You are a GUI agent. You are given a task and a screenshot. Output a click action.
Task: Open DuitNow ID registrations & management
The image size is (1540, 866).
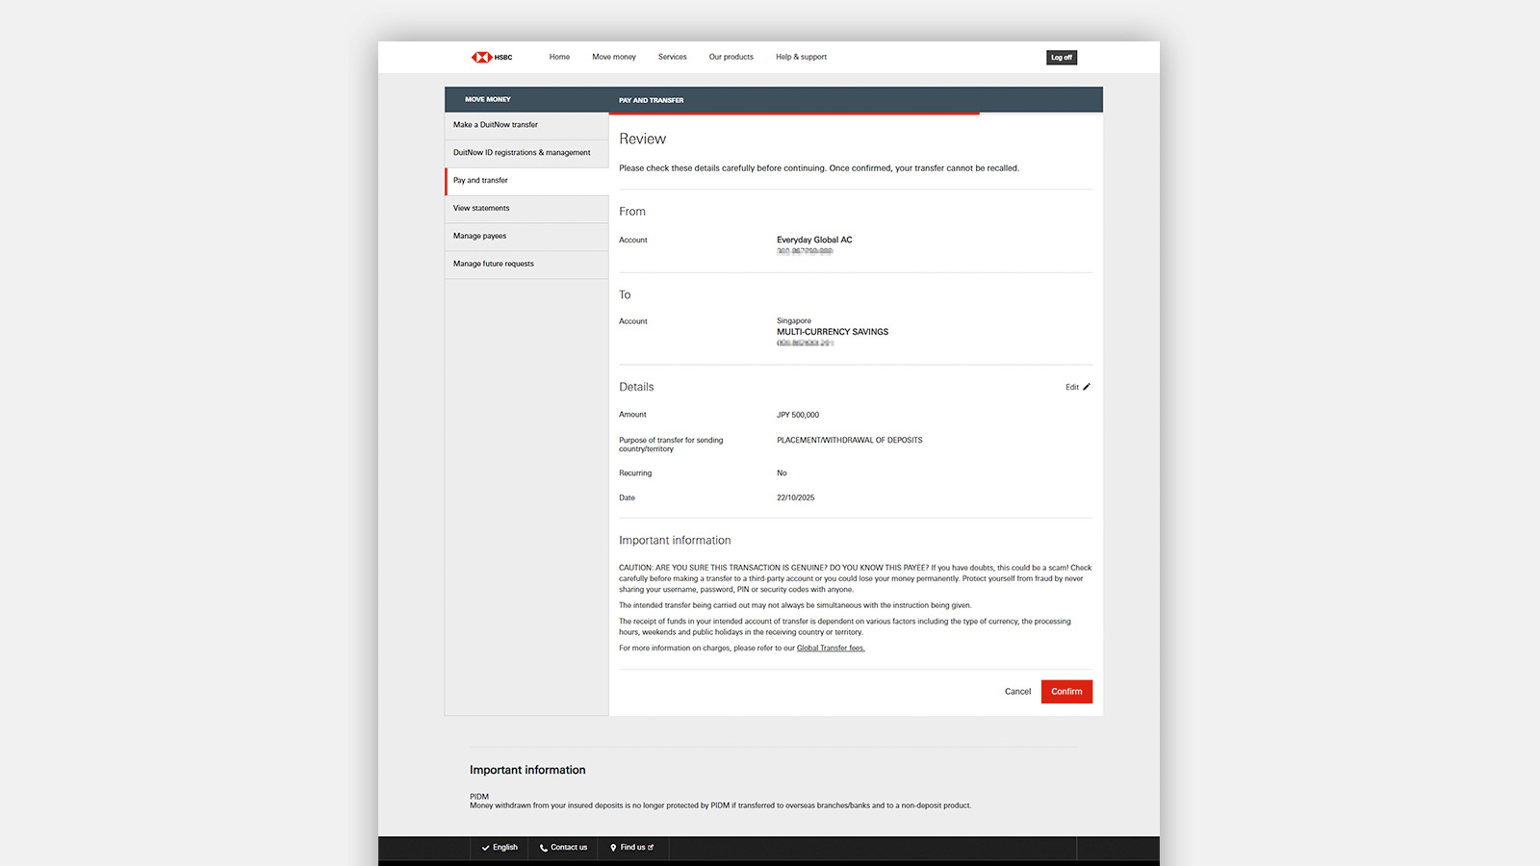(x=522, y=153)
